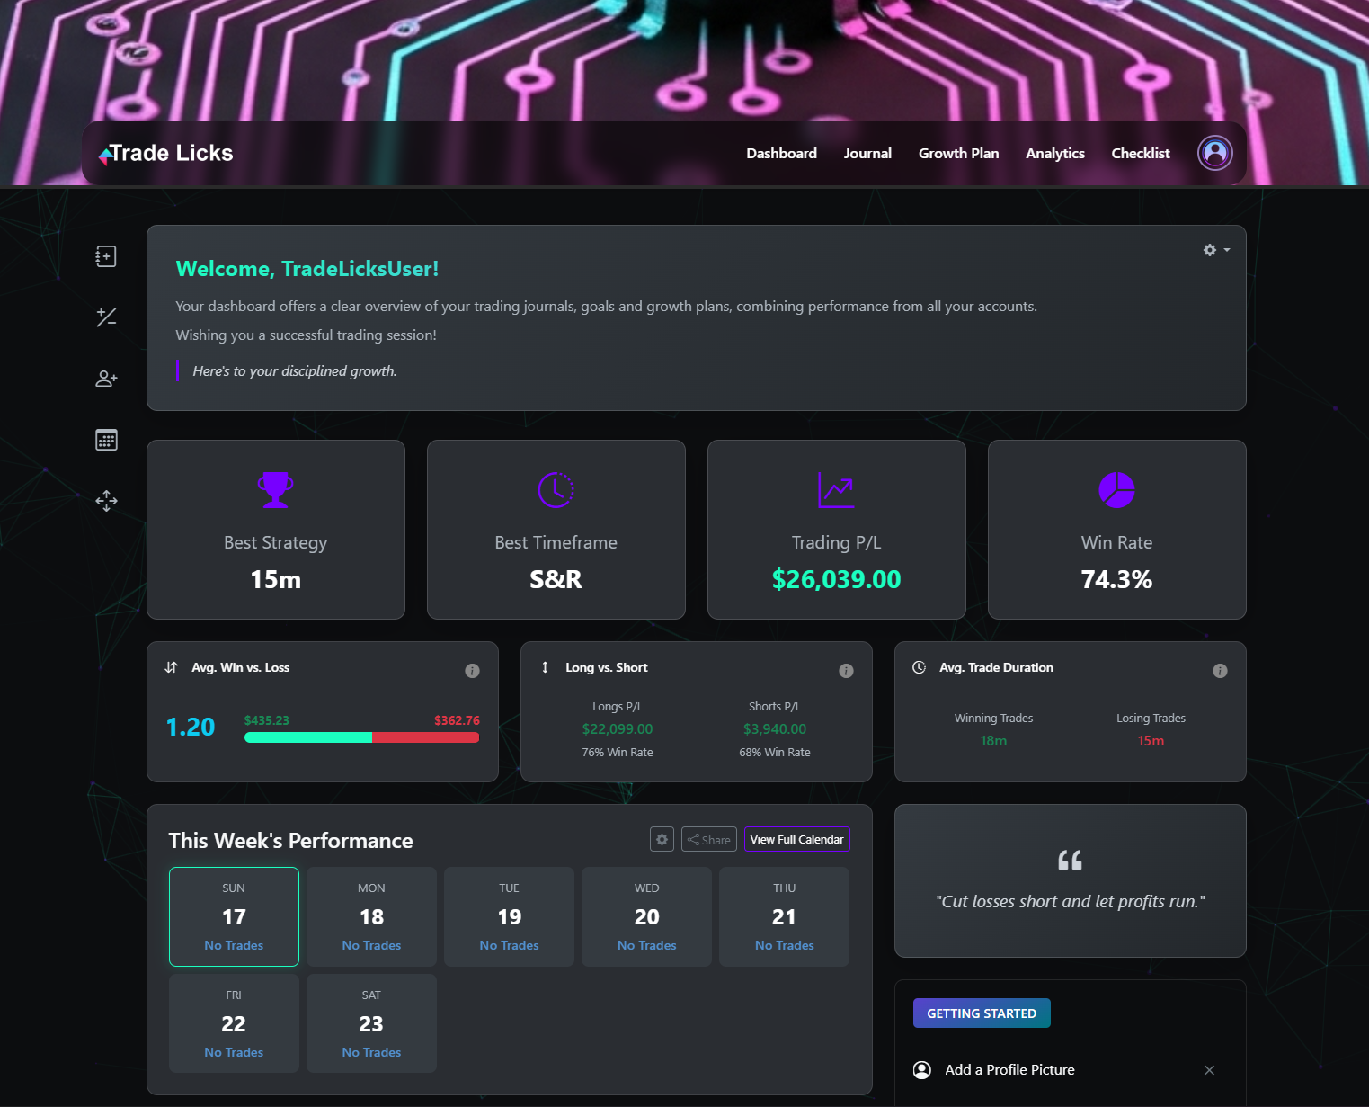This screenshot has width=1369, height=1107.
Task: Select the add trade (+/−) sidebar icon
Action: [105, 317]
